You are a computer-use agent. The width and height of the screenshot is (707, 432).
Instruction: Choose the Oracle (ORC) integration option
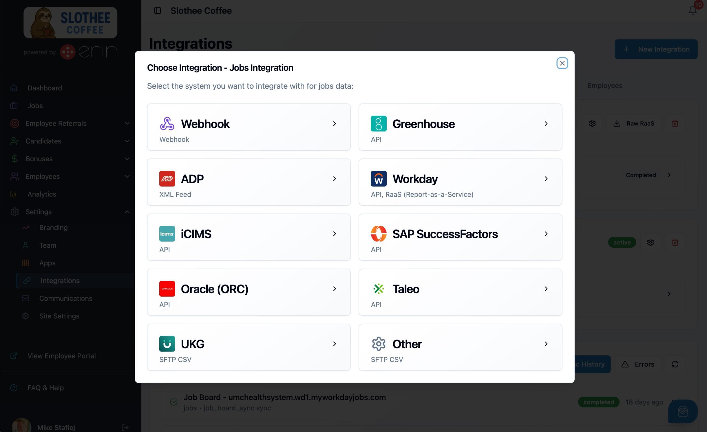(x=249, y=292)
